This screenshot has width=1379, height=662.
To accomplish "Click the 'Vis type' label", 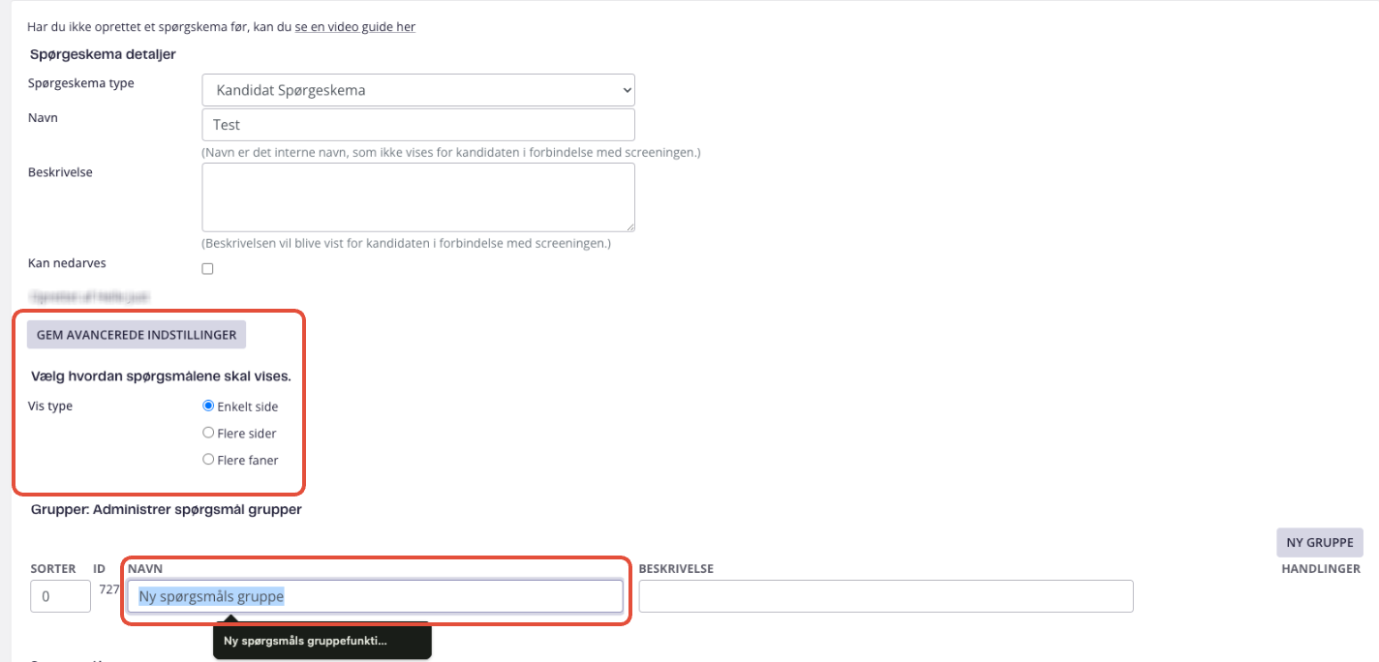I will tap(50, 406).
